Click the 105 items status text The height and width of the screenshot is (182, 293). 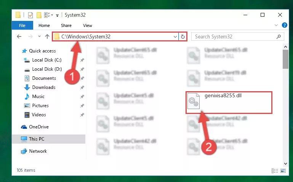26,170
